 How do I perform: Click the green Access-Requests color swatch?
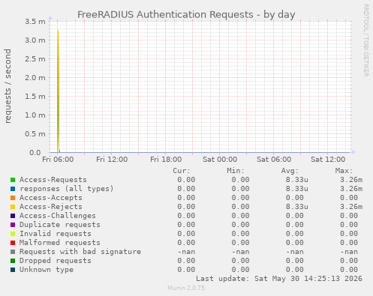[13, 180]
